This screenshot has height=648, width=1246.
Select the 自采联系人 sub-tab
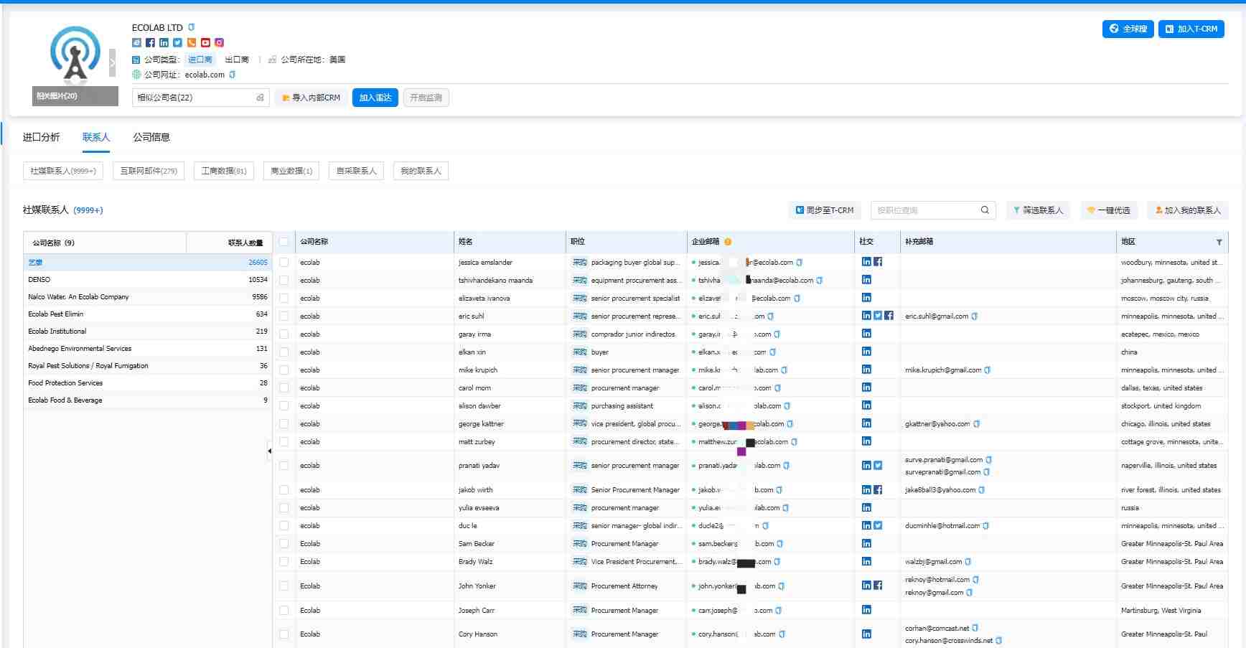point(356,171)
